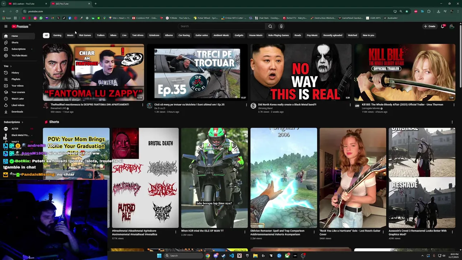Open more options for Kill Bill trailer
The width and height of the screenshot is (462, 260).
click(454, 105)
